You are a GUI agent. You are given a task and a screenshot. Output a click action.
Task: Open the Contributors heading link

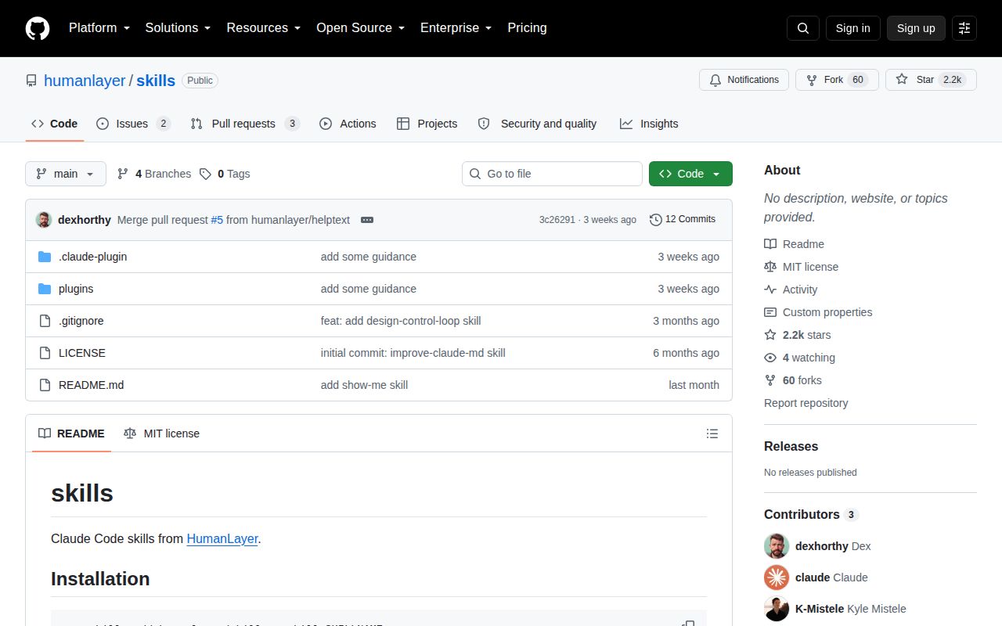click(x=811, y=514)
